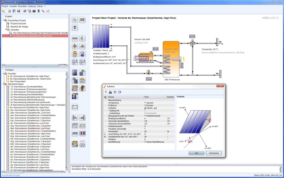Select the radiator heating element icon

pos(82,125)
